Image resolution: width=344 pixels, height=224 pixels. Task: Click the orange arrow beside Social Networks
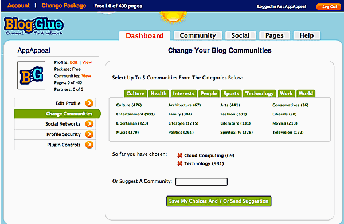pyautogui.click(x=89, y=124)
